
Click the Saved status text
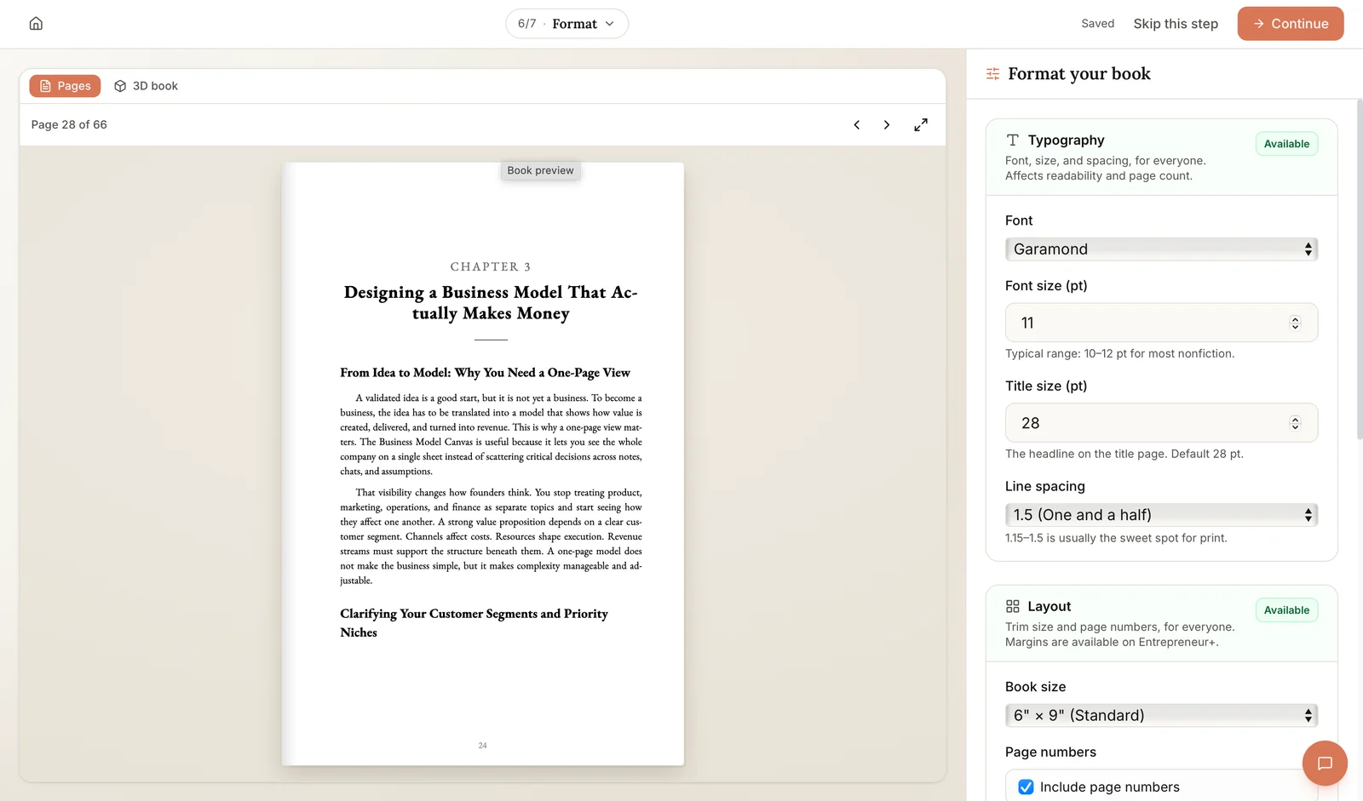pyautogui.click(x=1097, y=24)
